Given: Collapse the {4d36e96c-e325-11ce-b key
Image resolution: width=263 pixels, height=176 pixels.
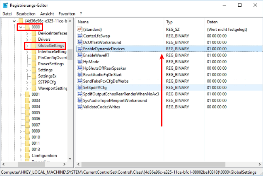Looking at the screenshot, I should click(14, 21).
